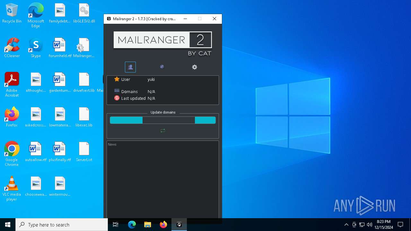Image resolution: width=411 pixels, height=231 pixels.
Task: Launch Edge from the taskbar
Action: (x=132, y=225)
